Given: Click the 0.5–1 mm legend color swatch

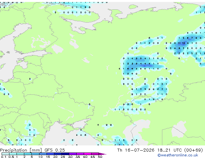Looking at the screenshot, I should coord(13,154).
